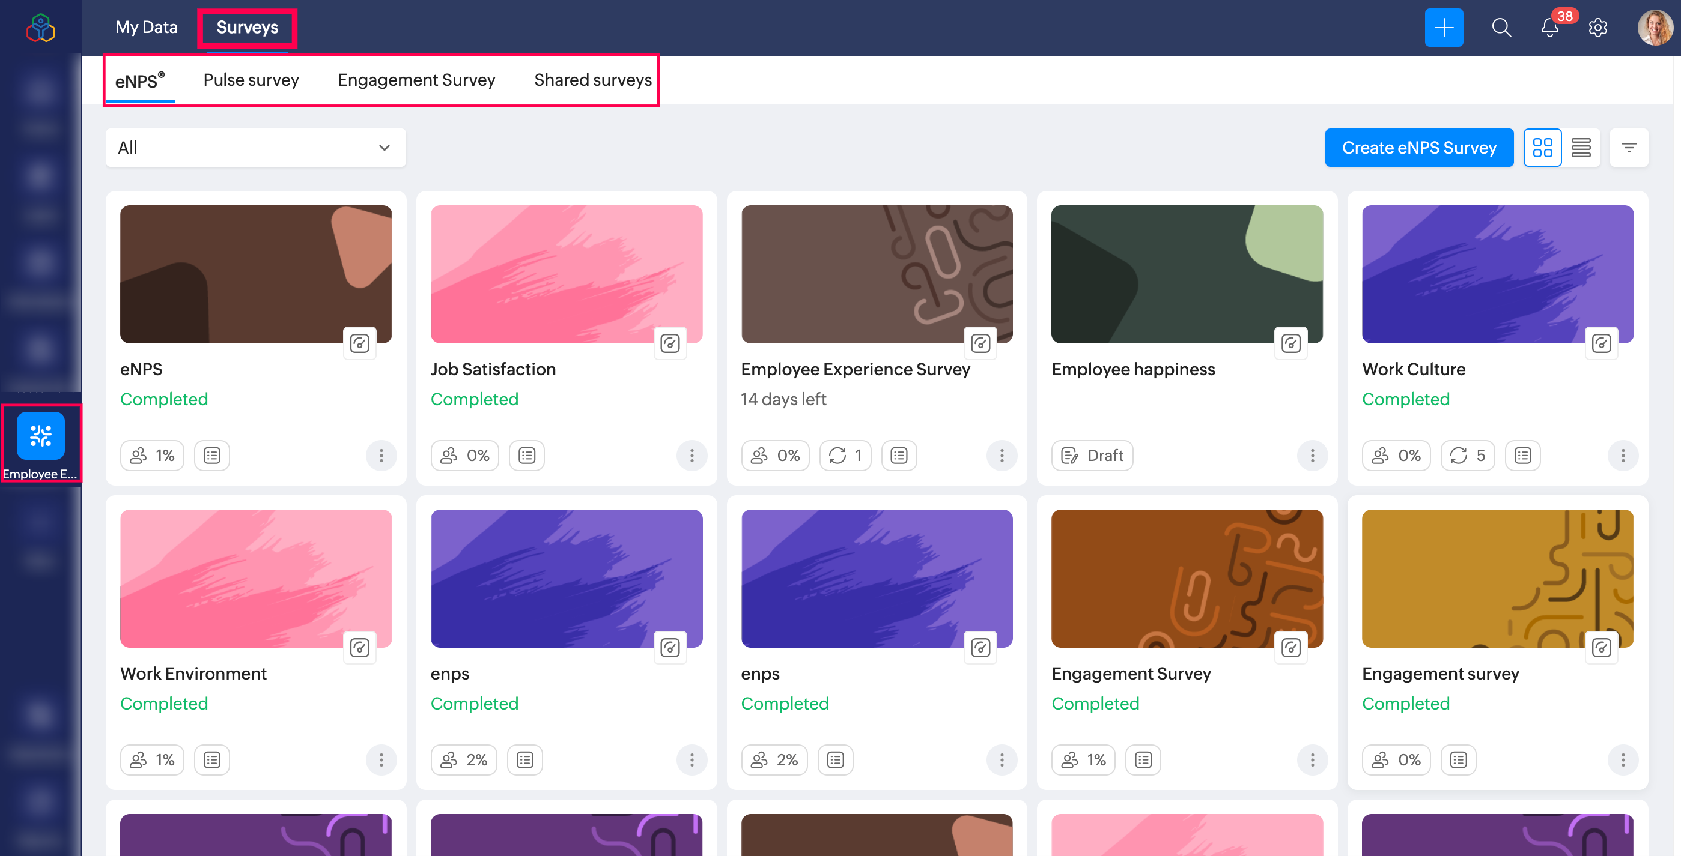Open the Shared surveys tab
Image resolution: width=1681 pixels, height=856 pixels.
click(592, 80)
